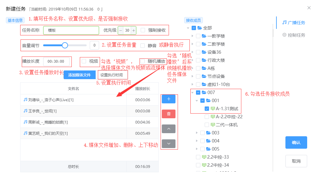Click the folder icon of 行政大楼
This screenshot has height=185, width=314.
[x=204, y=60]
